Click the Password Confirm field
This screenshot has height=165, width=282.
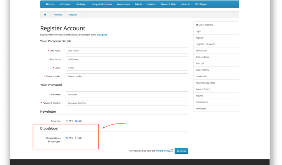point(127,103)
